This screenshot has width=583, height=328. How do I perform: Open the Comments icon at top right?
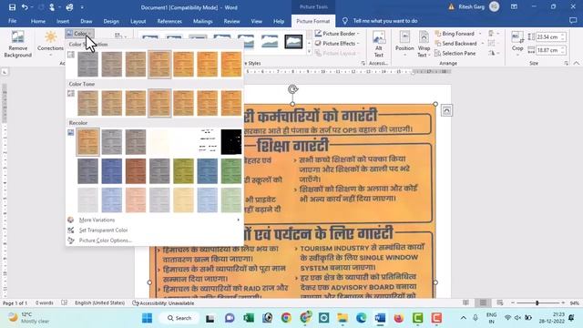pos(573,21)
